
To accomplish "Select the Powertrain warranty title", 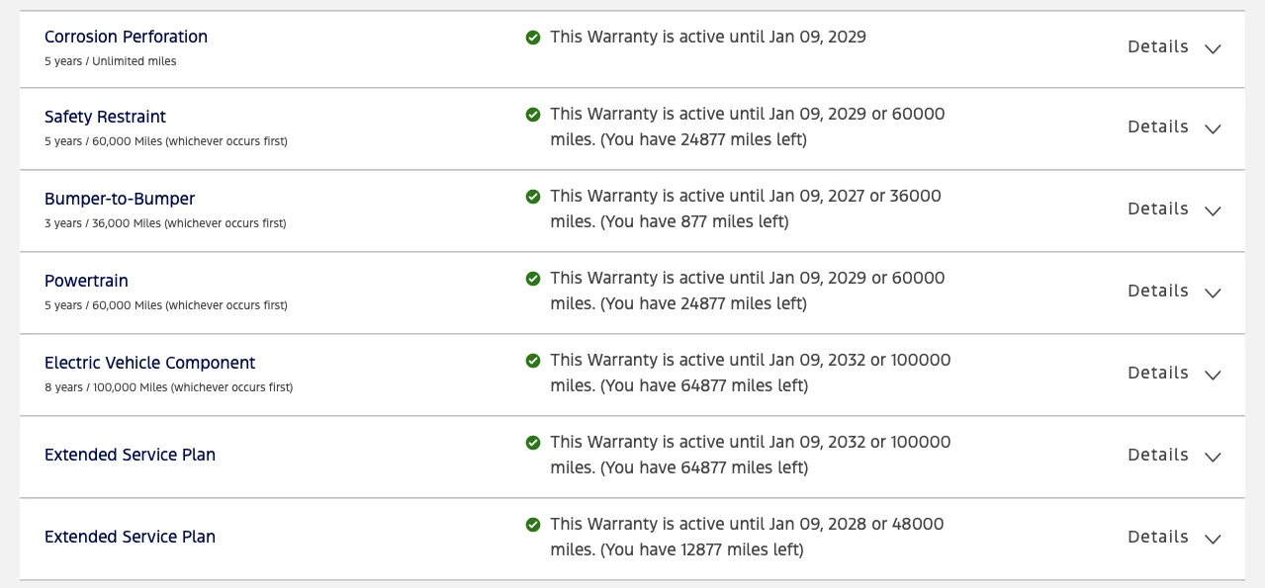I will pos(86,281).
